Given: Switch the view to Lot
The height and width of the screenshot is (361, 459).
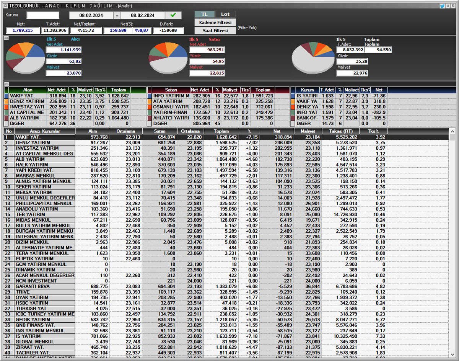Looking at the screenshot, I should 225,14.
